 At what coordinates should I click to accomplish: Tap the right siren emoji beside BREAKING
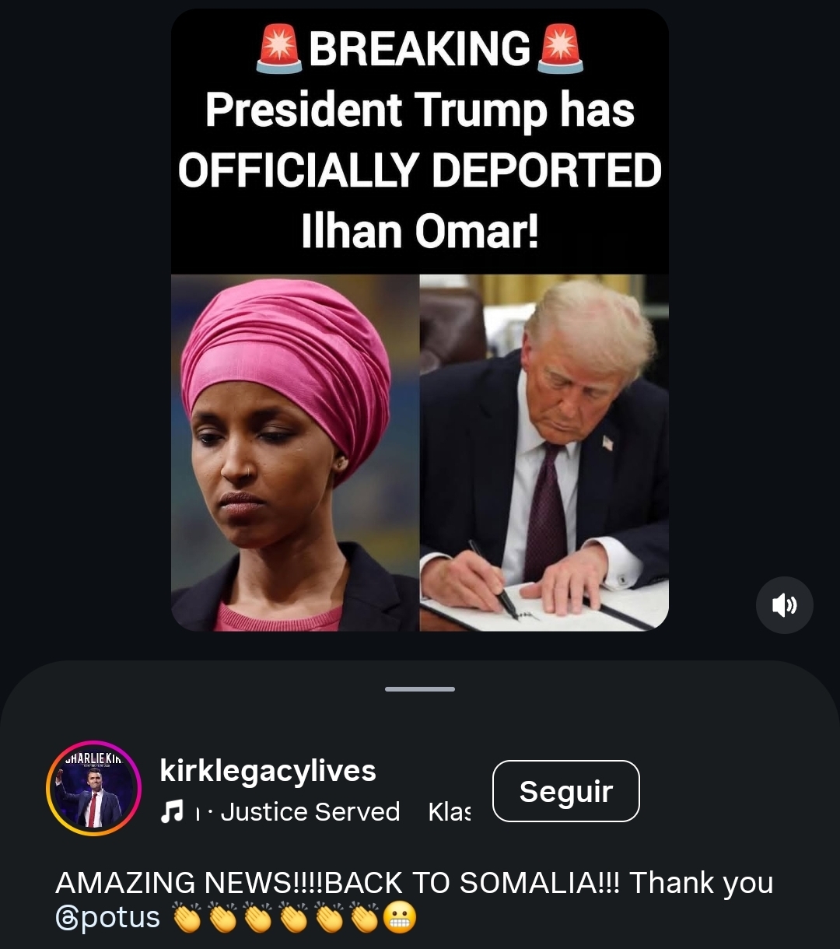click(x=560, y=49)
